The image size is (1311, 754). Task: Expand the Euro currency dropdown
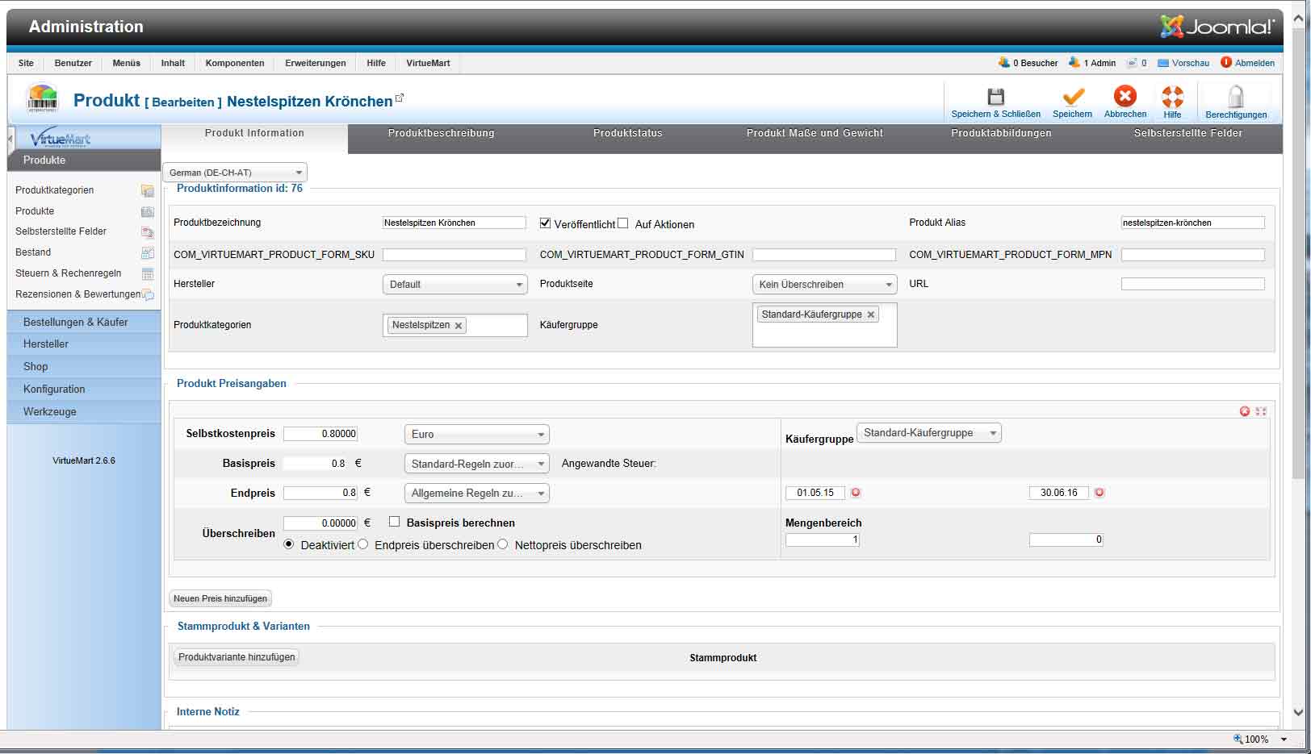[476, 434]
